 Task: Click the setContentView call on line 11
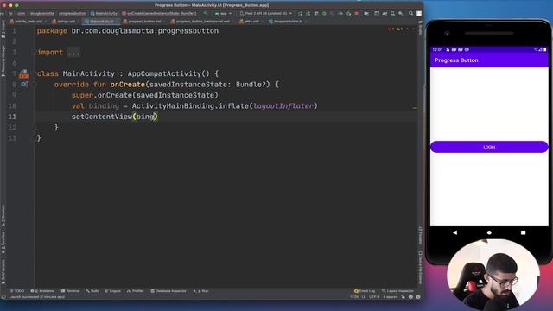tap(102, 117)
